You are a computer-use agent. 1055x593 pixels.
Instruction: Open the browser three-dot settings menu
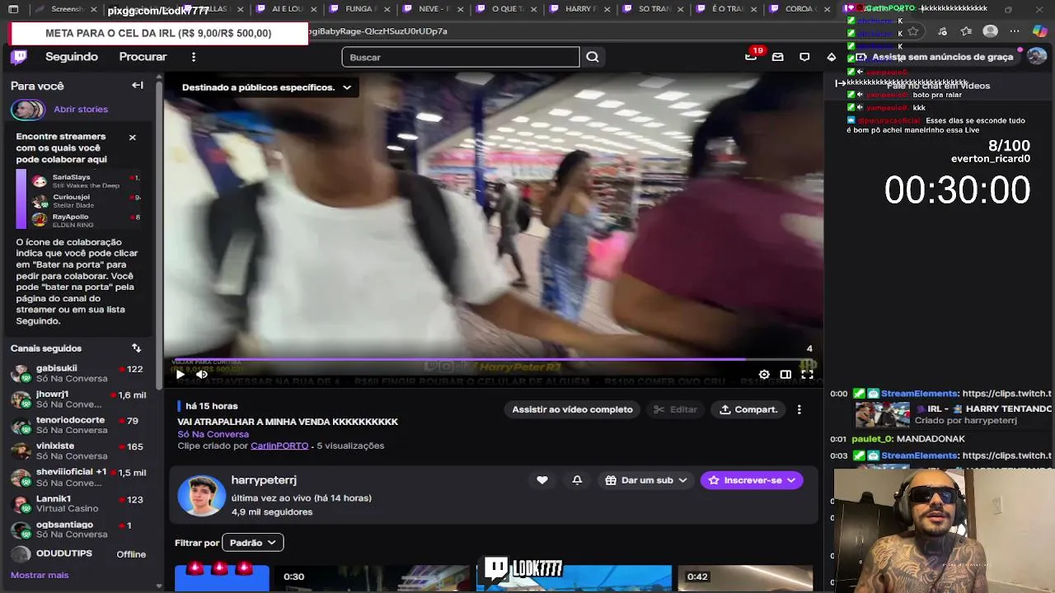[1015, 31]
